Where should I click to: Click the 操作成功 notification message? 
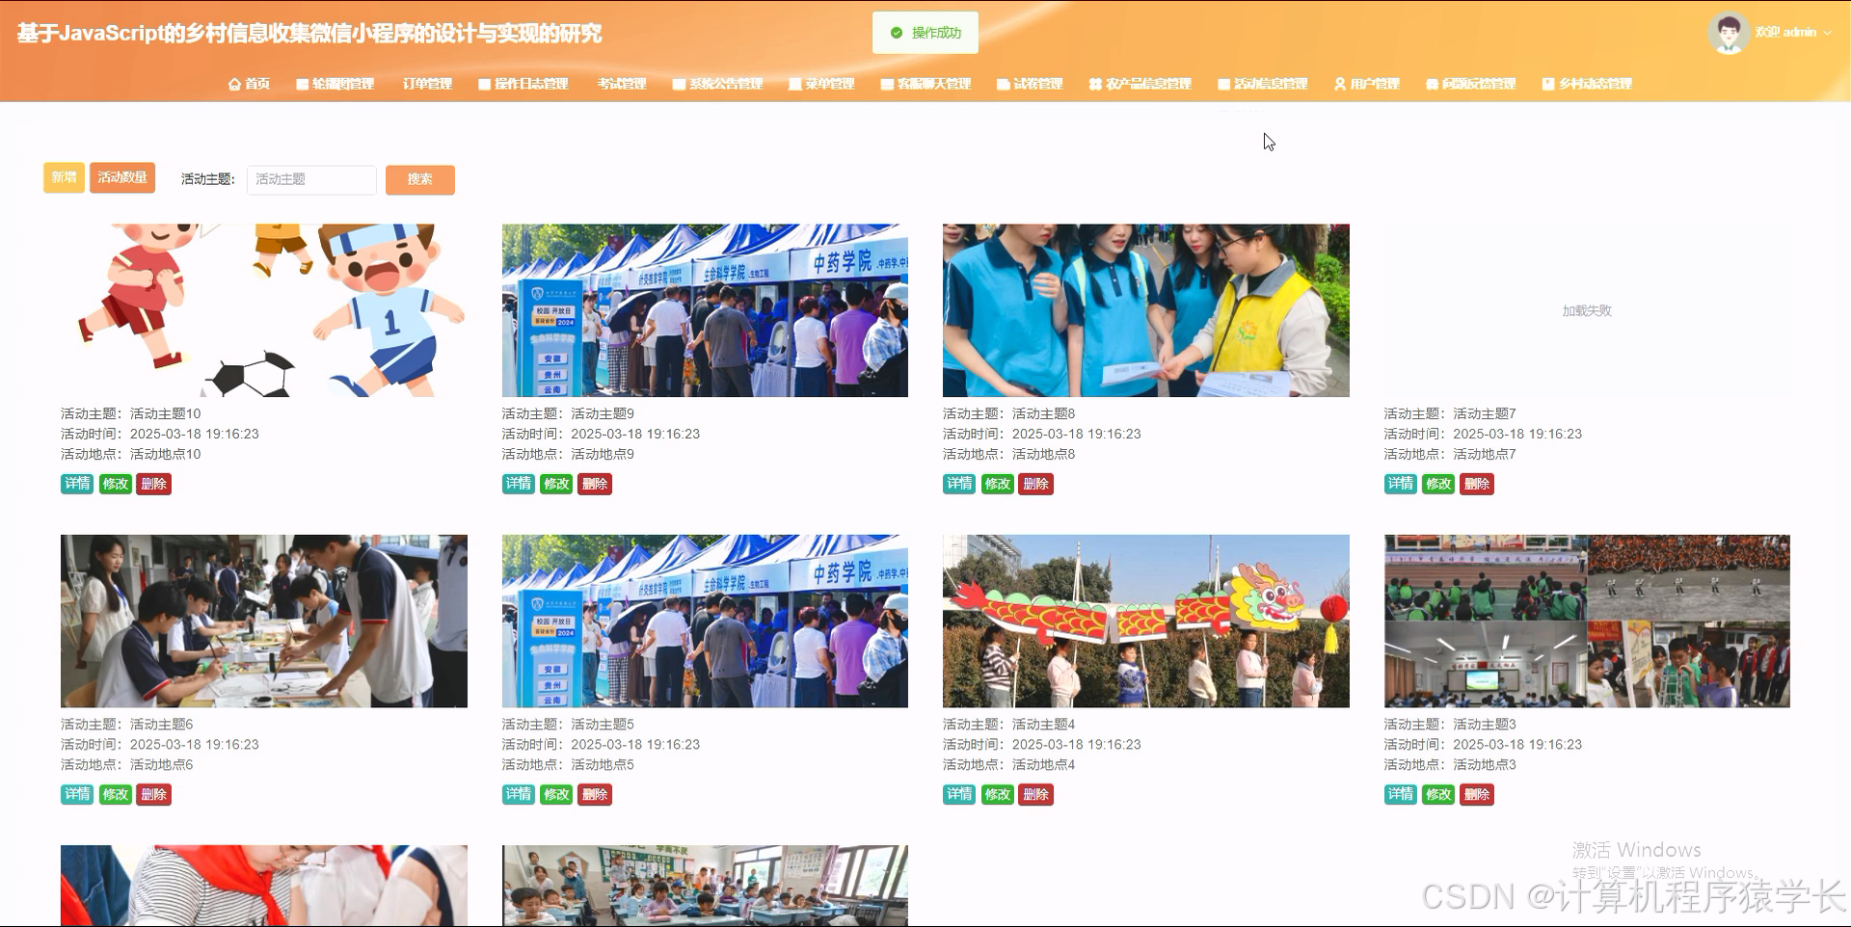point(925,33)
